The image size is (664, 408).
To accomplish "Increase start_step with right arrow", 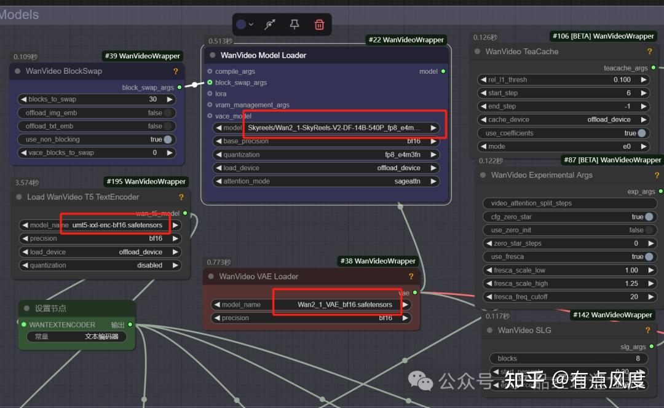I will pyautogui.click(x=644, y=93).
